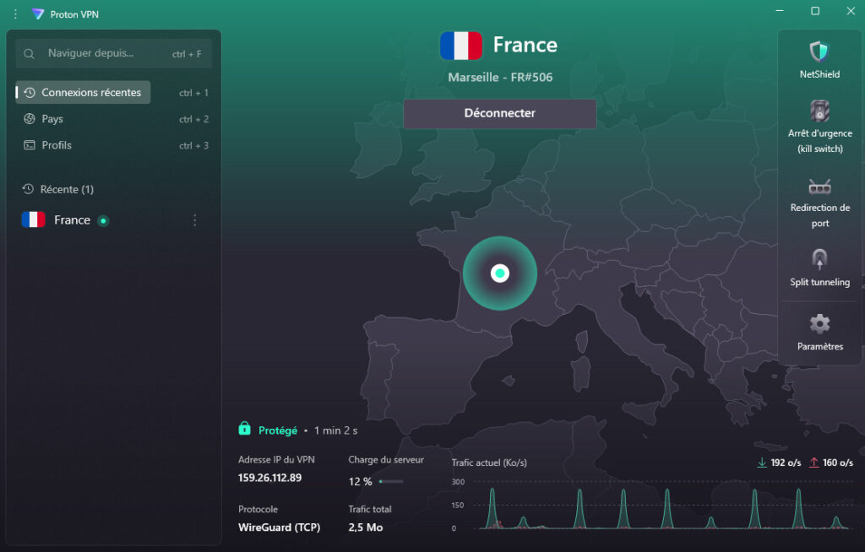Image resolution: width=865 pixels, height=552 pixels.
Task: Click the green padlock Protégé icon
Action: [x=244, y=430]
